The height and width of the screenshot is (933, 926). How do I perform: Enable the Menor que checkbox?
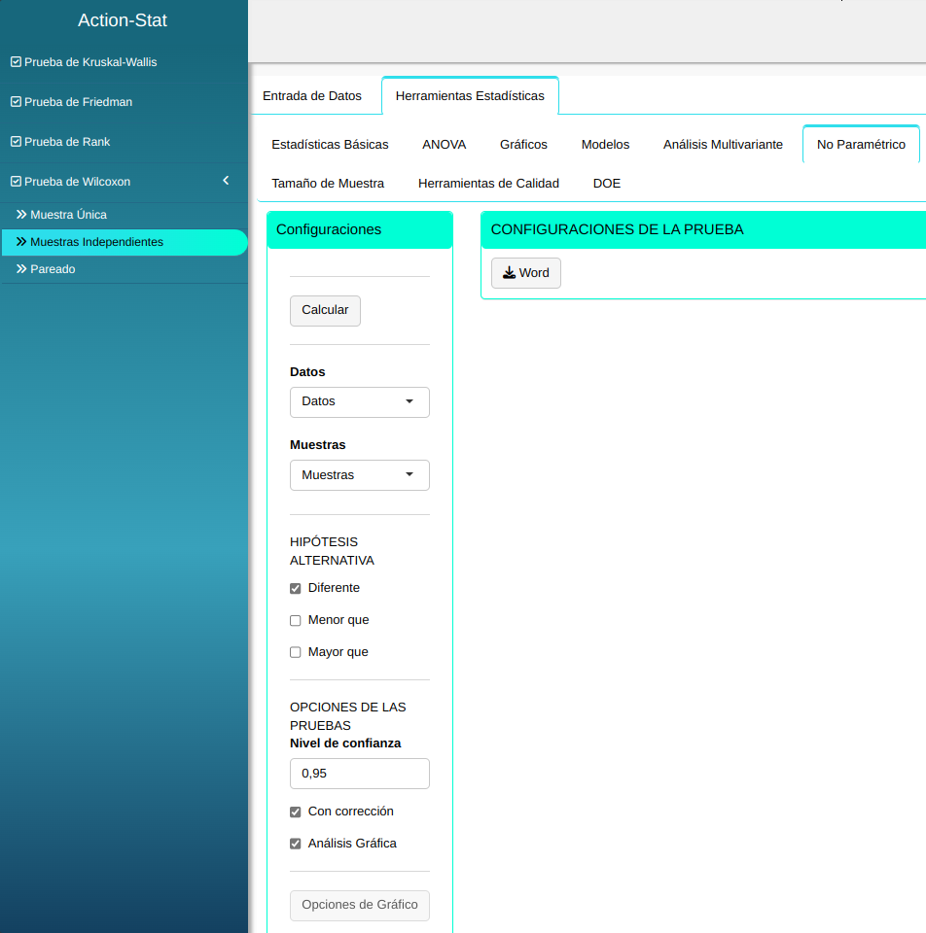296,621
